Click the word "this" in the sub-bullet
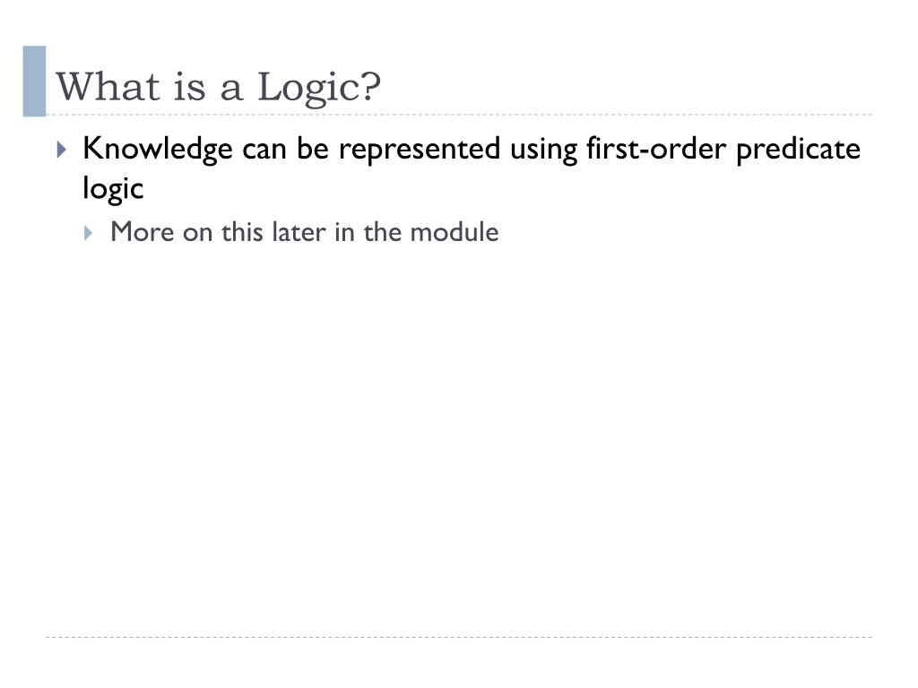This screenshot has width=918, height=688. coord(242,232)
